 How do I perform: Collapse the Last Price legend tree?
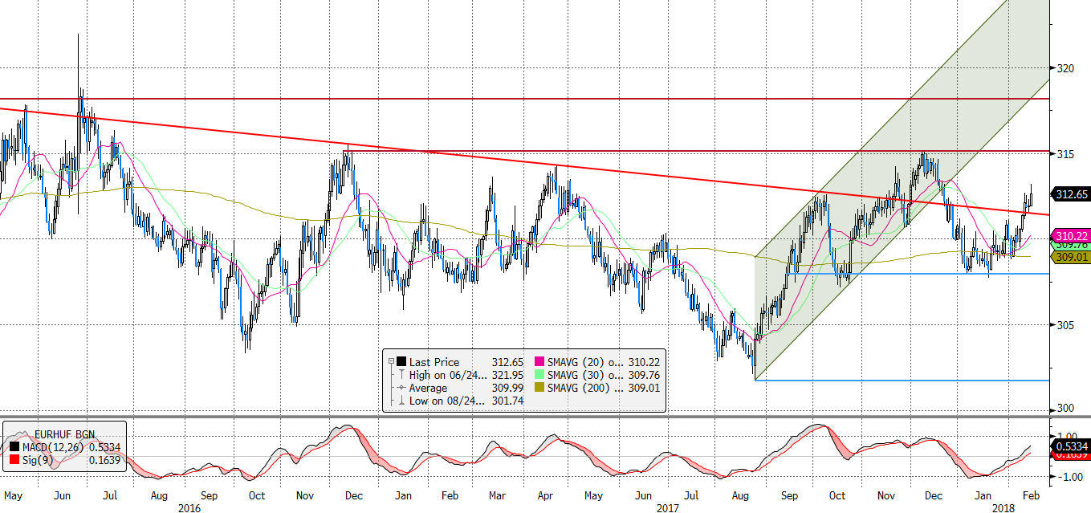pos(391,362)
